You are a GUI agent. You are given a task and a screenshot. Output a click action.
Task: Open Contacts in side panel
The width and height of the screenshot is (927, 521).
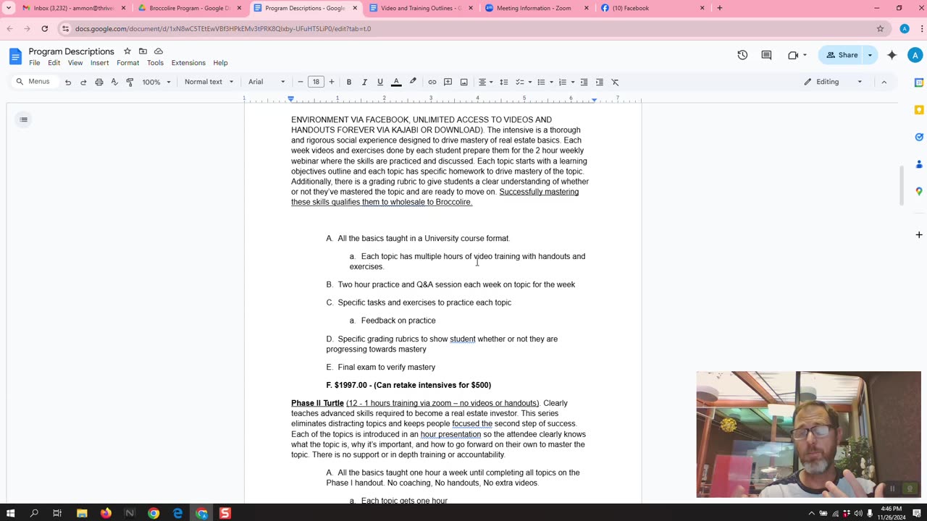click(919, 164)
